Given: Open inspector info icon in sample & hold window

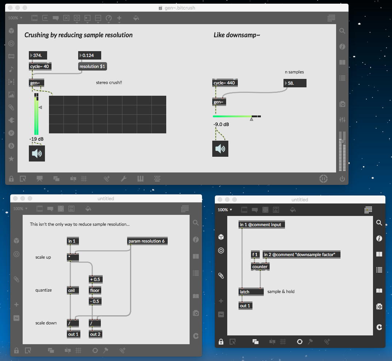Looking at the screenshot, I should (379, 239).
